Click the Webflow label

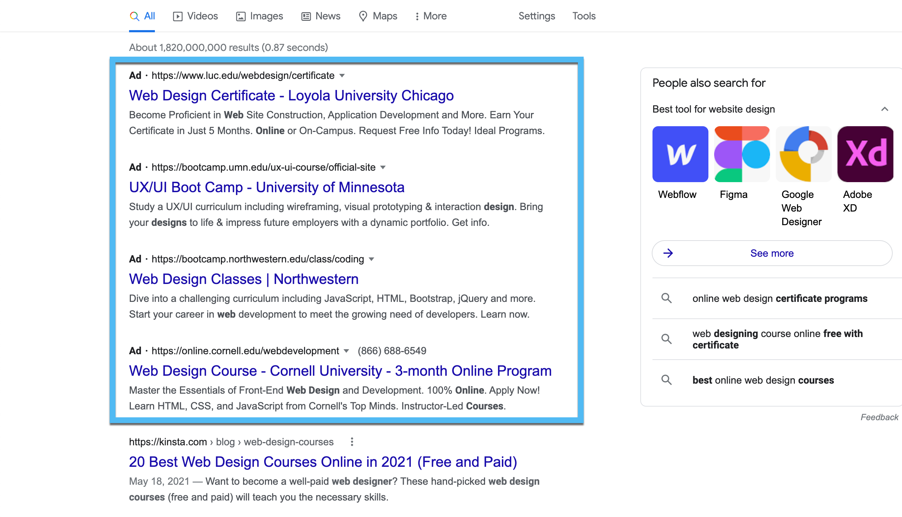[x=677, y=194]
